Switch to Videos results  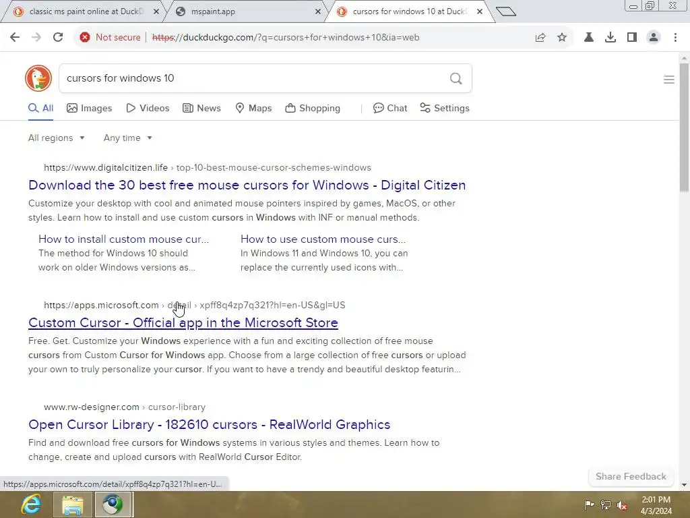tap(148, 109)
